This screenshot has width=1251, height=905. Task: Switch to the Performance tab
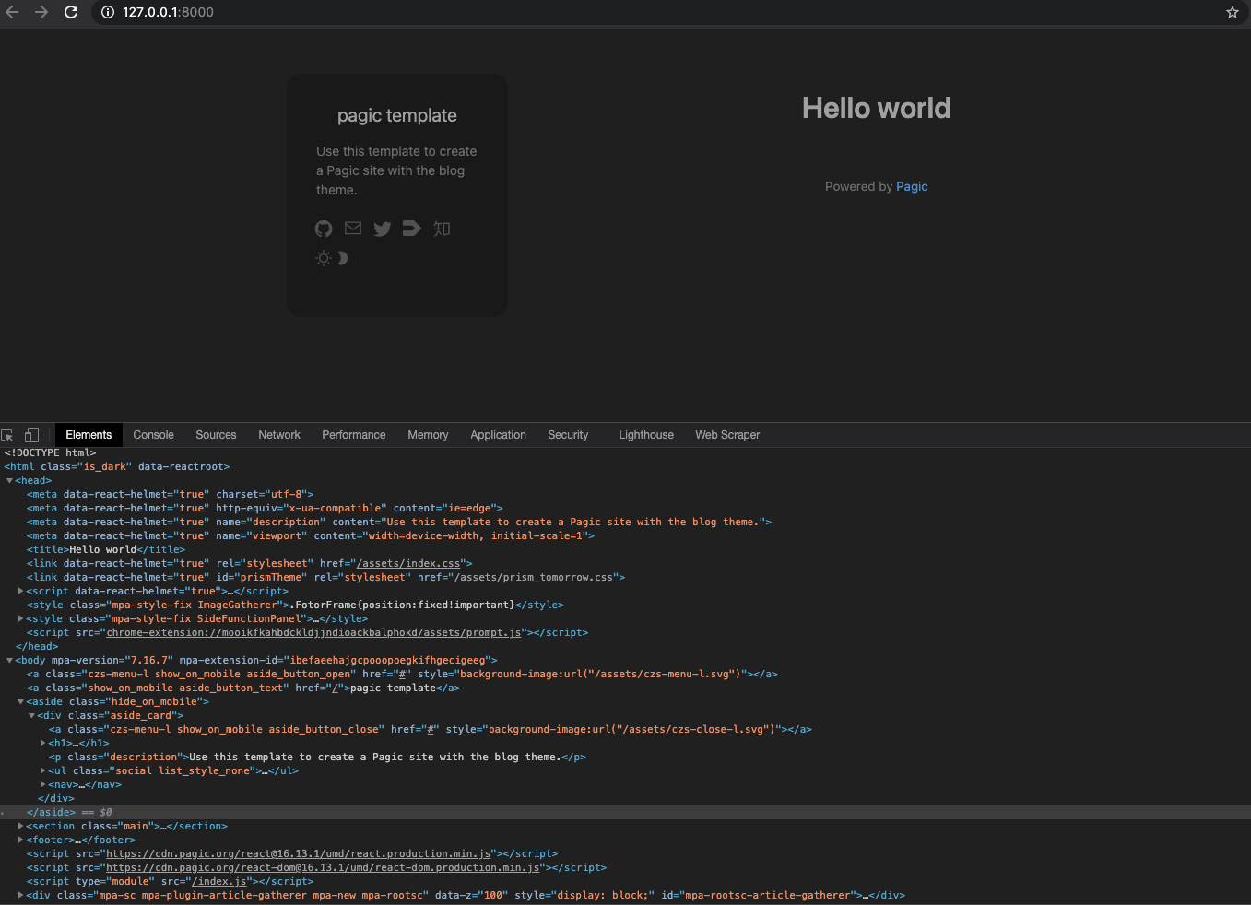pyautogui.click(x=354, y=435)
